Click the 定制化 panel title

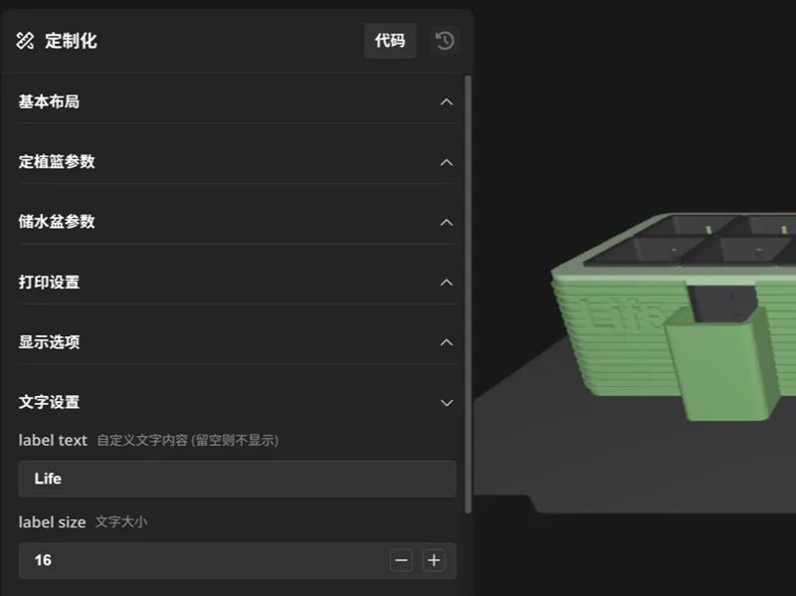[71, 41]
